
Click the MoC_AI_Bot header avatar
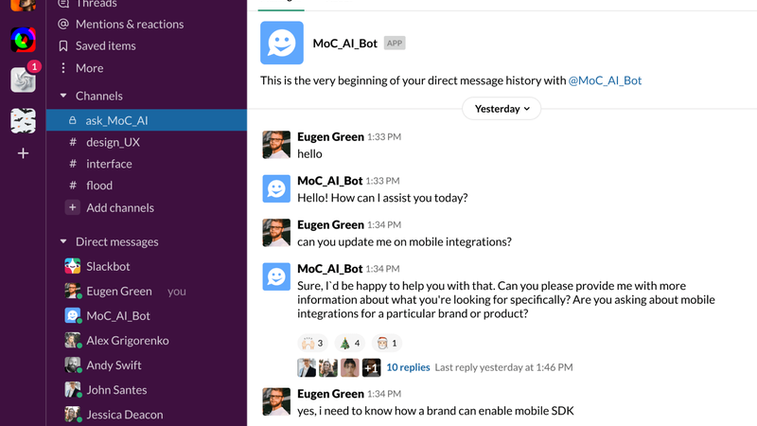point(282,44)
